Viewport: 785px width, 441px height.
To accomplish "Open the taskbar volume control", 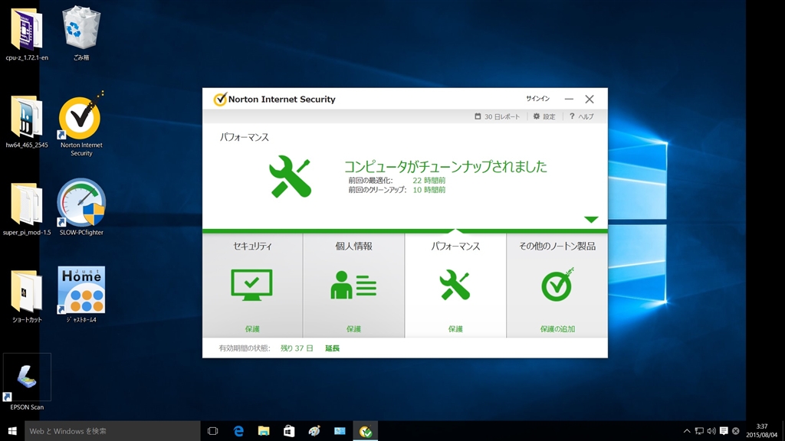I will (711, 431).
